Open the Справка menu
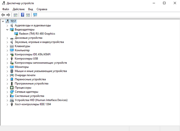The width and height of the screenshot is (180, 131). tap(42, 9)
